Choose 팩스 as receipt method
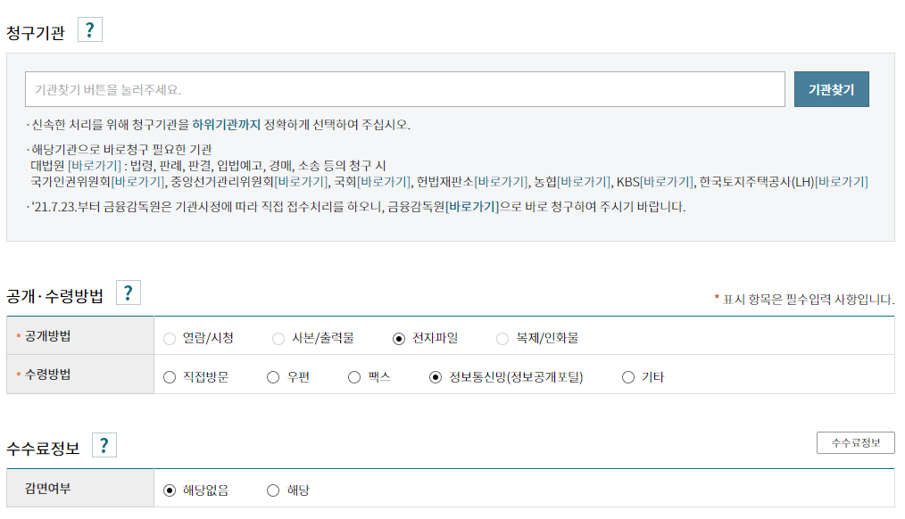Screen dimensions: 905x519 point(354,377)
